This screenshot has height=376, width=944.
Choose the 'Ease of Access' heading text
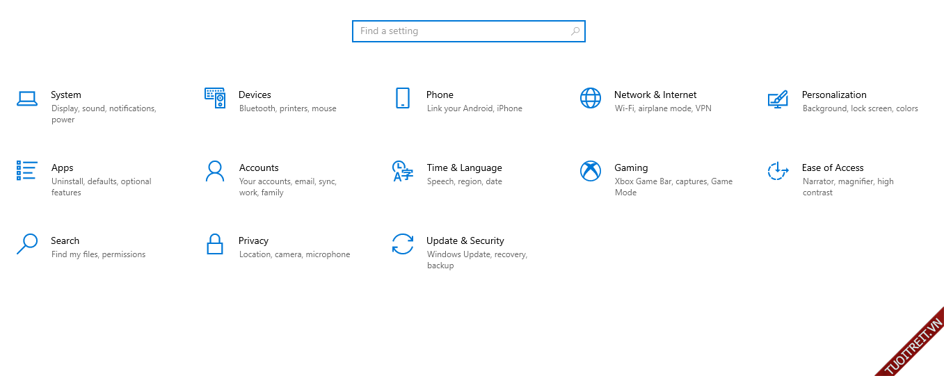click(x=832, y=167)
